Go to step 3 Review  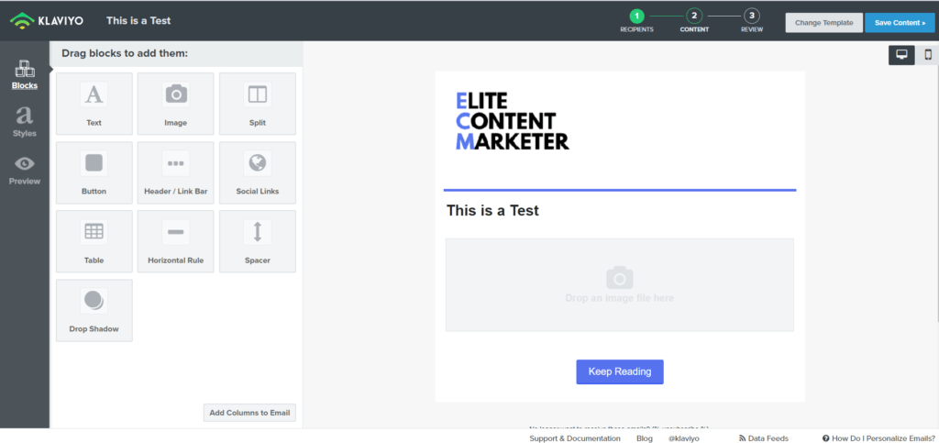coord(752,20)
